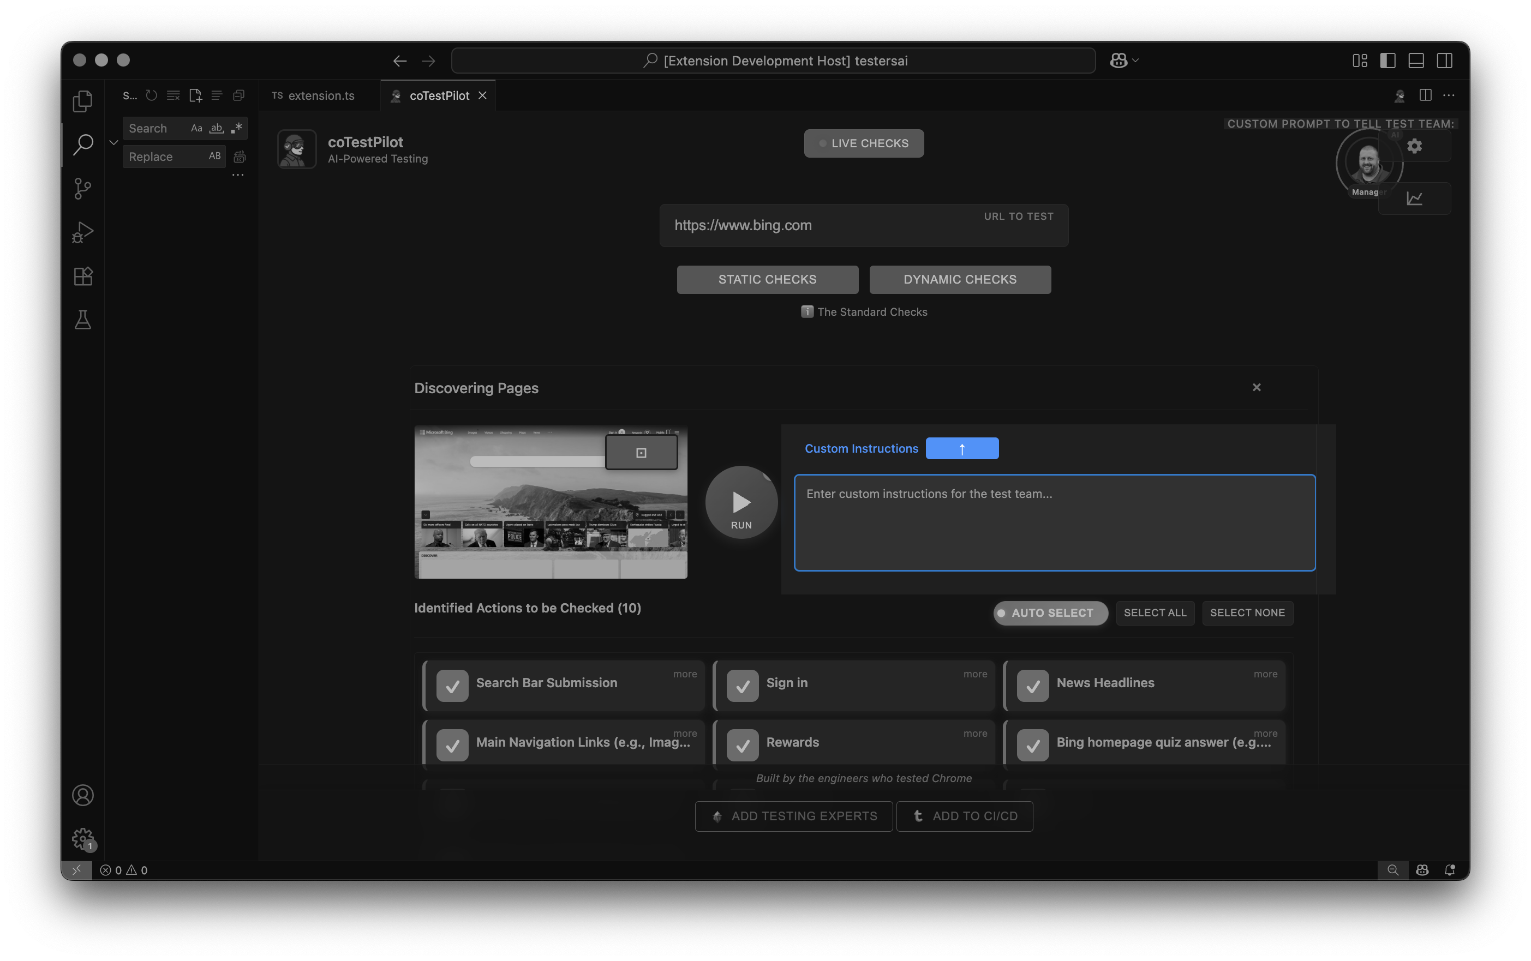1531x961 pixels.
Task: Click the Copilot icon in title bar
Action: (1119, 61)
